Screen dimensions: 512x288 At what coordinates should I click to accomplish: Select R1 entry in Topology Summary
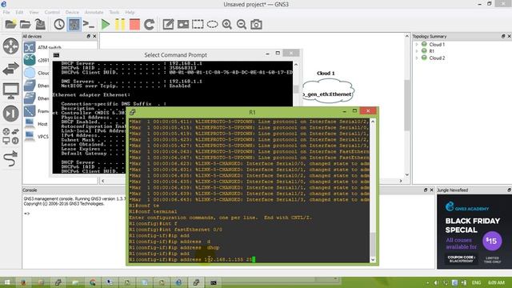click(x=432, y=51)
